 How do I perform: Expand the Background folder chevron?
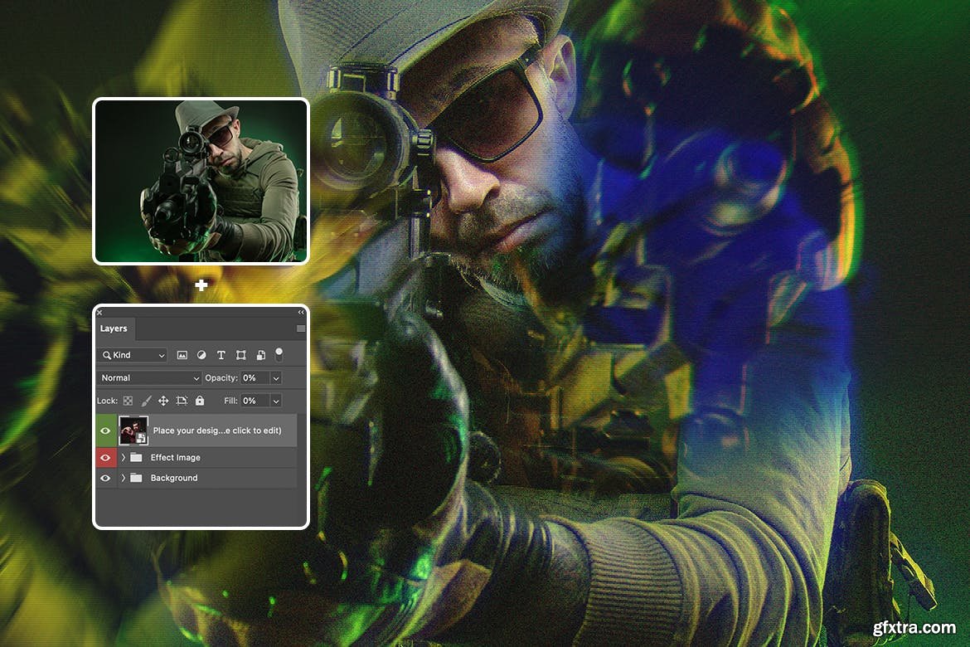pos(124,479)
